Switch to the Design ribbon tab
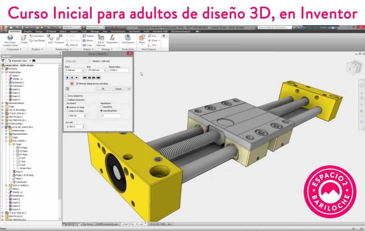This screenshot has height=231, width=365. point(39,31)
